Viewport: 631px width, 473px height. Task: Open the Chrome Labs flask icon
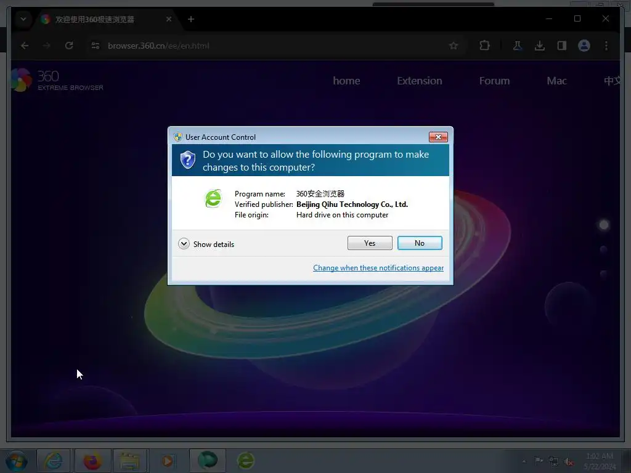point(518,46)
